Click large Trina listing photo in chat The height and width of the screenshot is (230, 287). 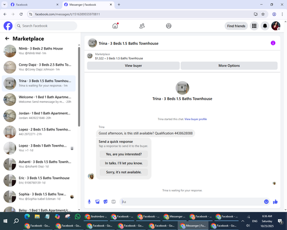(183, 88)
